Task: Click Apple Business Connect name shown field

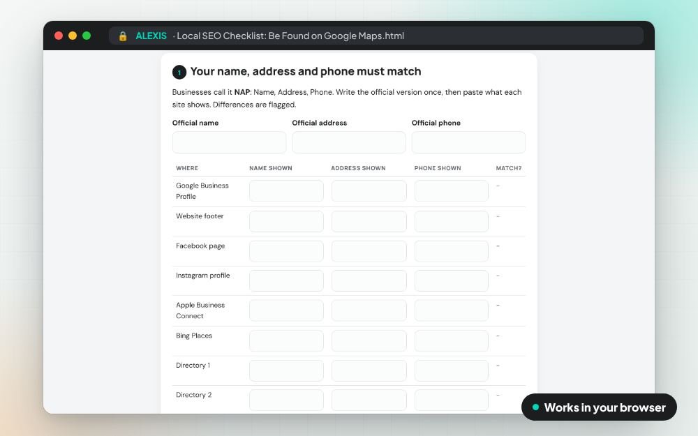Action: tap(286, 310)
